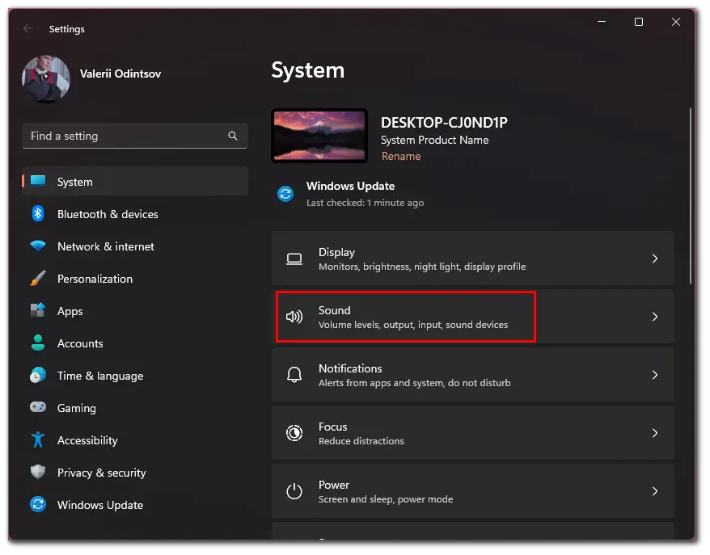
Task: Click the Personalization paintbrush icon
Action: 38,279
